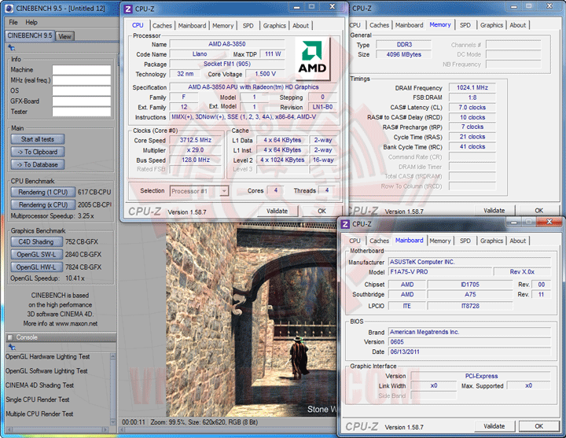This screenshot has height=438, width=566.
Task: Click the To Database button
Action: (x=38, y=164)
